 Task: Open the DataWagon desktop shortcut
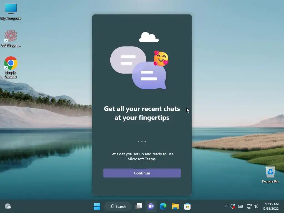coord(11,39)
